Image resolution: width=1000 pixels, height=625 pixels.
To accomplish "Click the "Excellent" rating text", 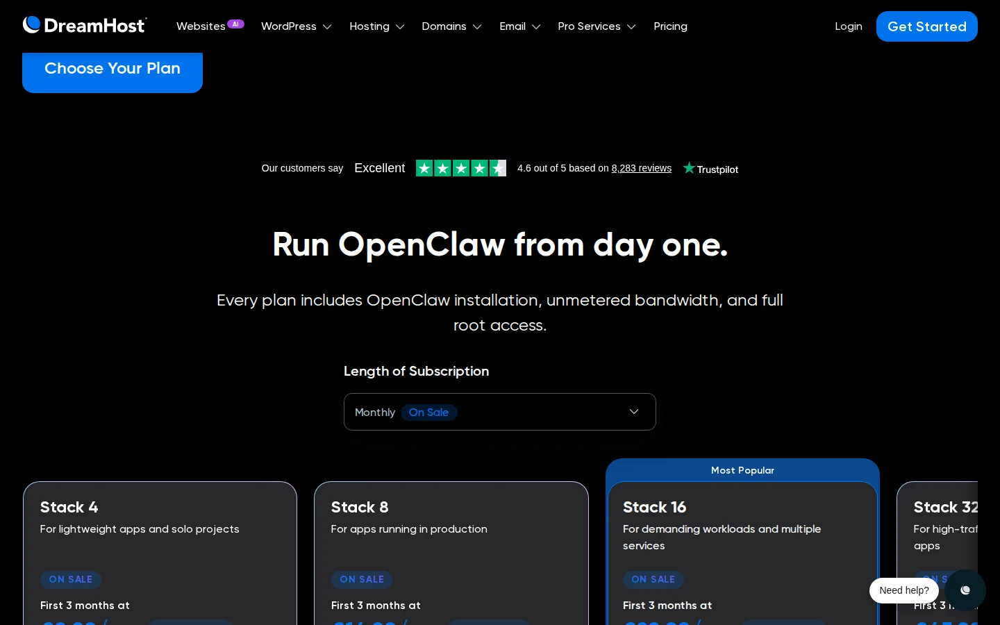I will pyautogui.click(x=379, y=168).
